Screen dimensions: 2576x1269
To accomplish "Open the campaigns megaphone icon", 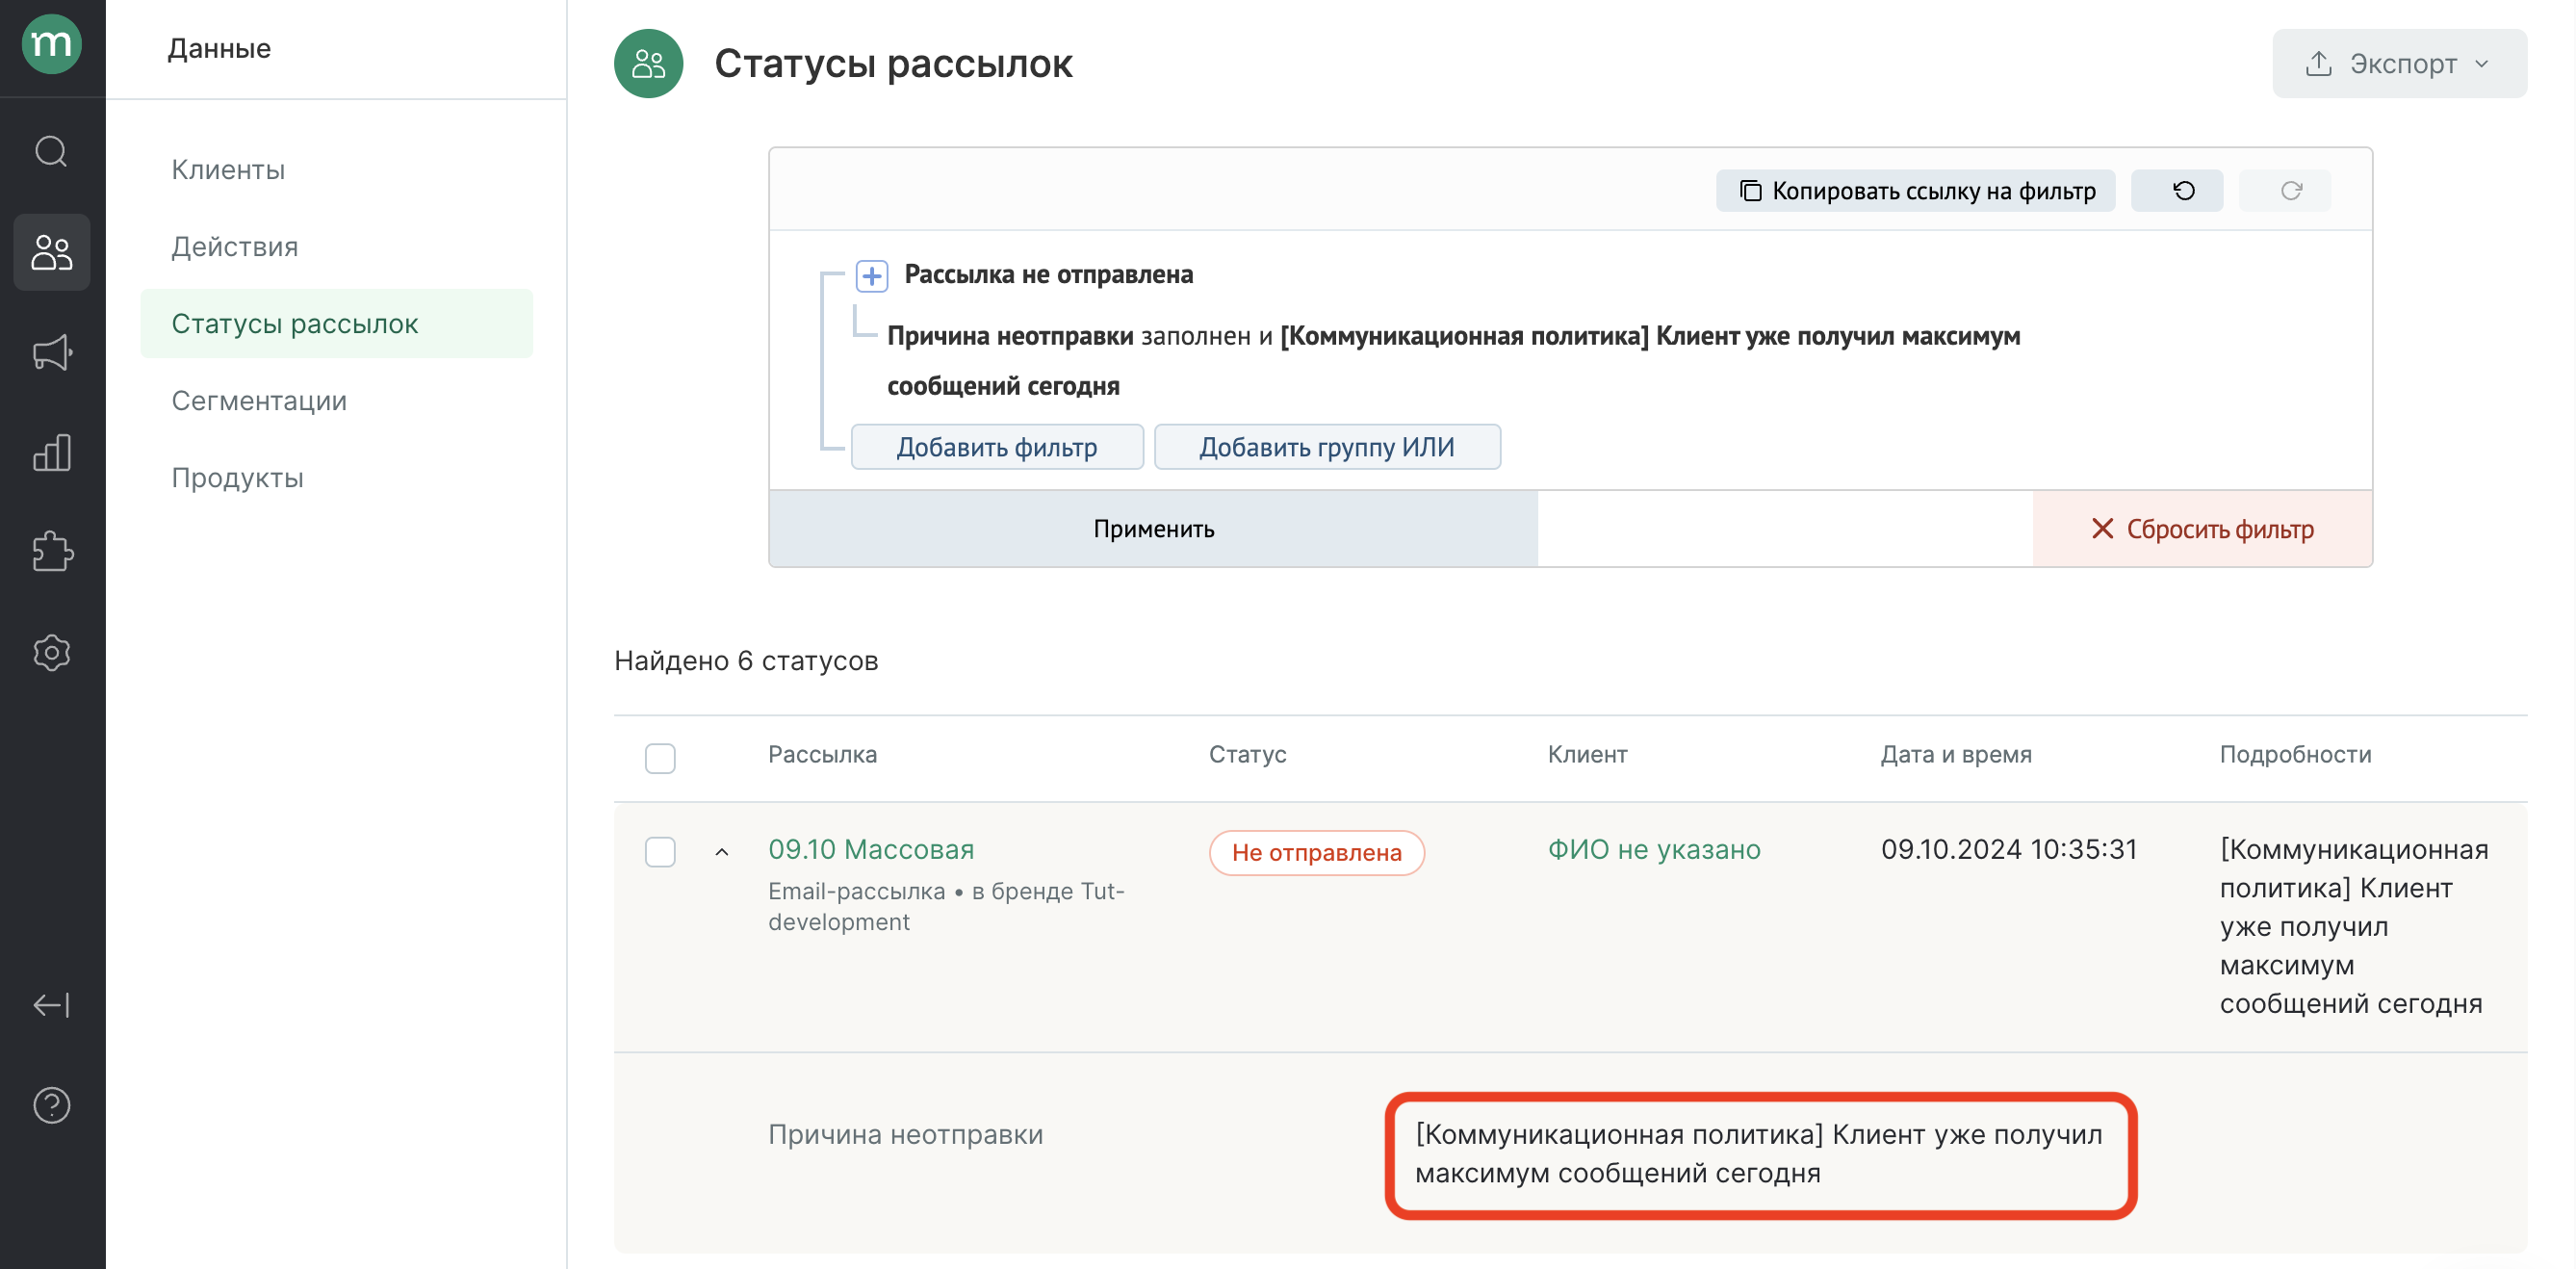I will point(52,352).
